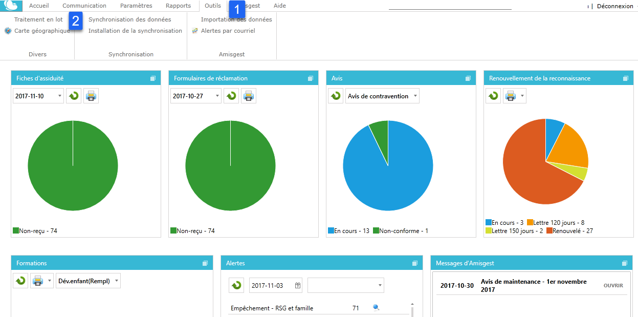This screenshot has height=317, width=638.
Task: Maximize the Formations panel
Action: [x=205, y=263]
